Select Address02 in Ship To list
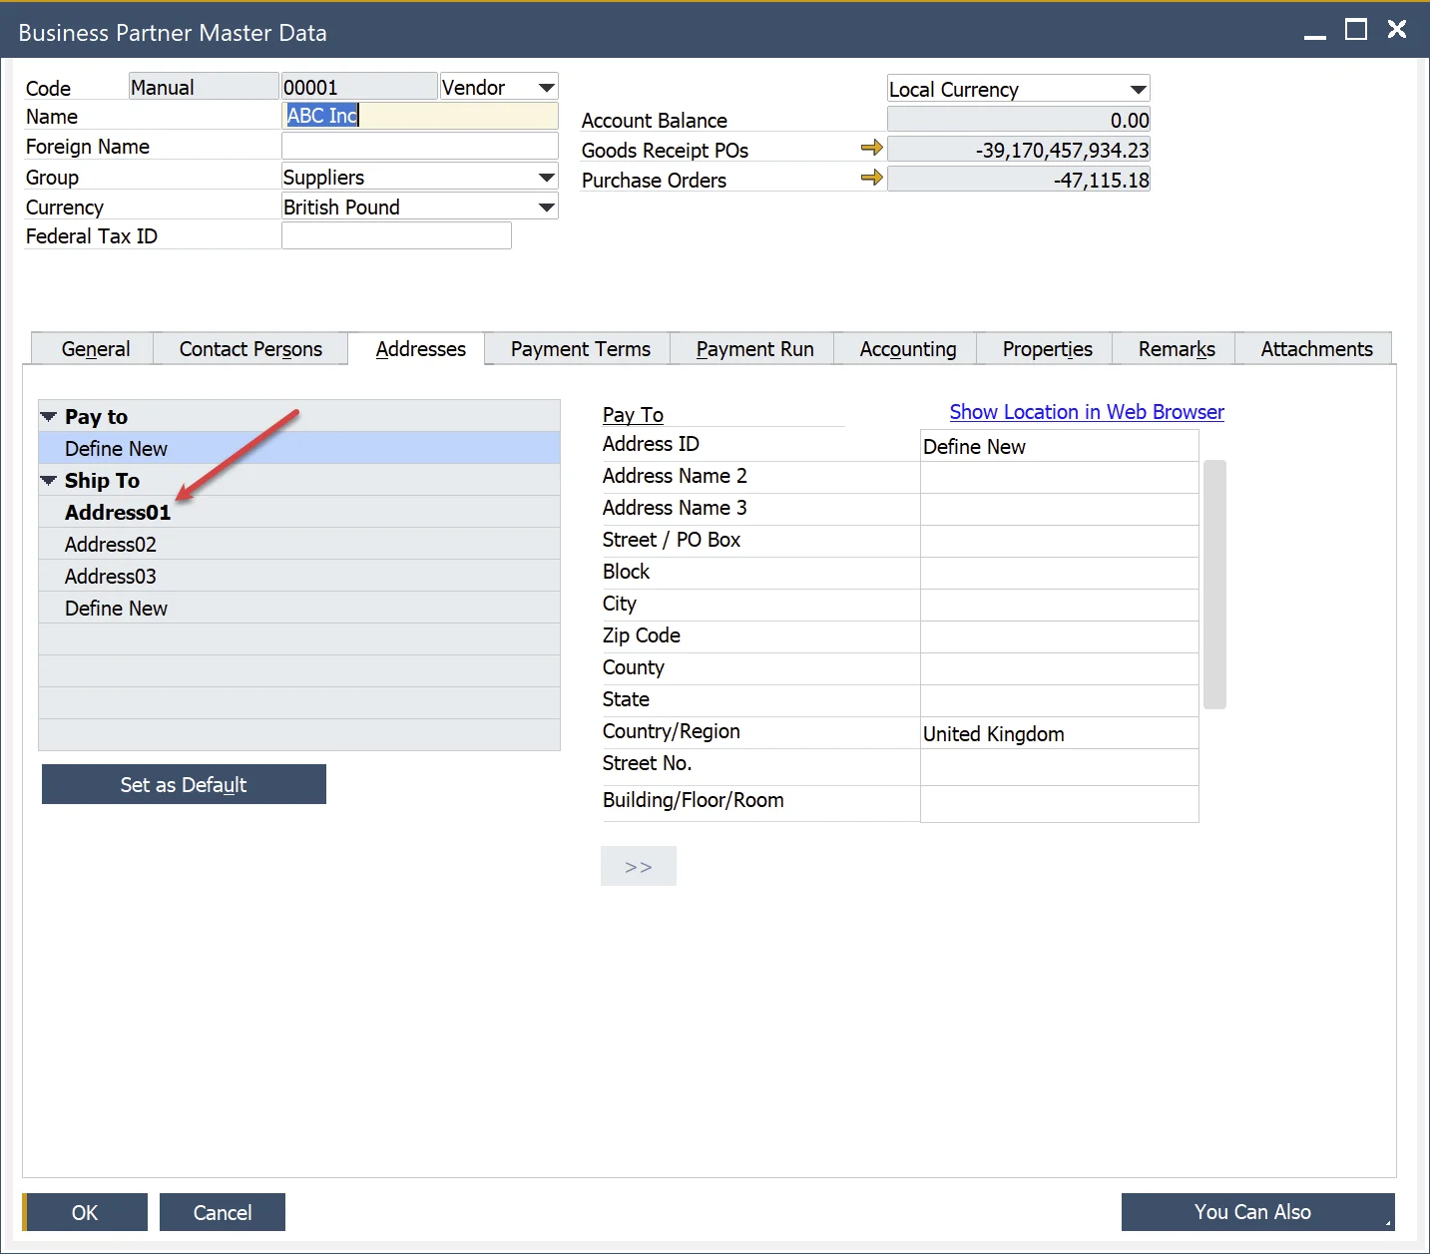This screenshot has width=1430, height=1254. (111, 545)
